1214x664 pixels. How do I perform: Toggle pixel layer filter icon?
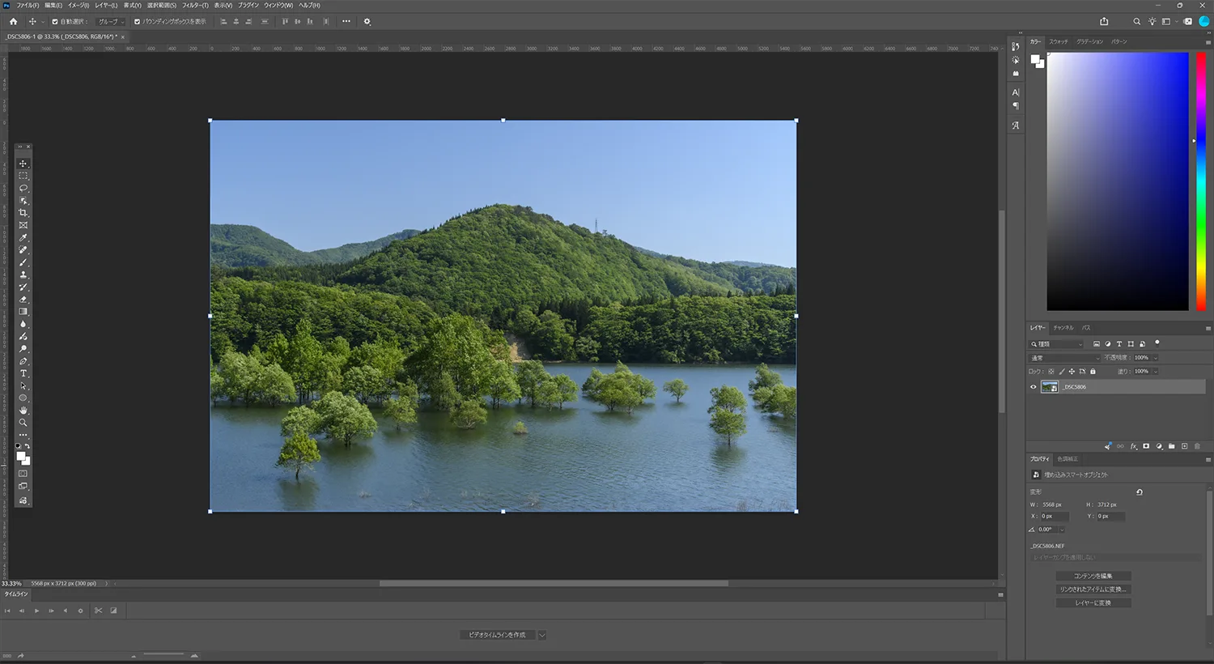(x=1097, y=344)
